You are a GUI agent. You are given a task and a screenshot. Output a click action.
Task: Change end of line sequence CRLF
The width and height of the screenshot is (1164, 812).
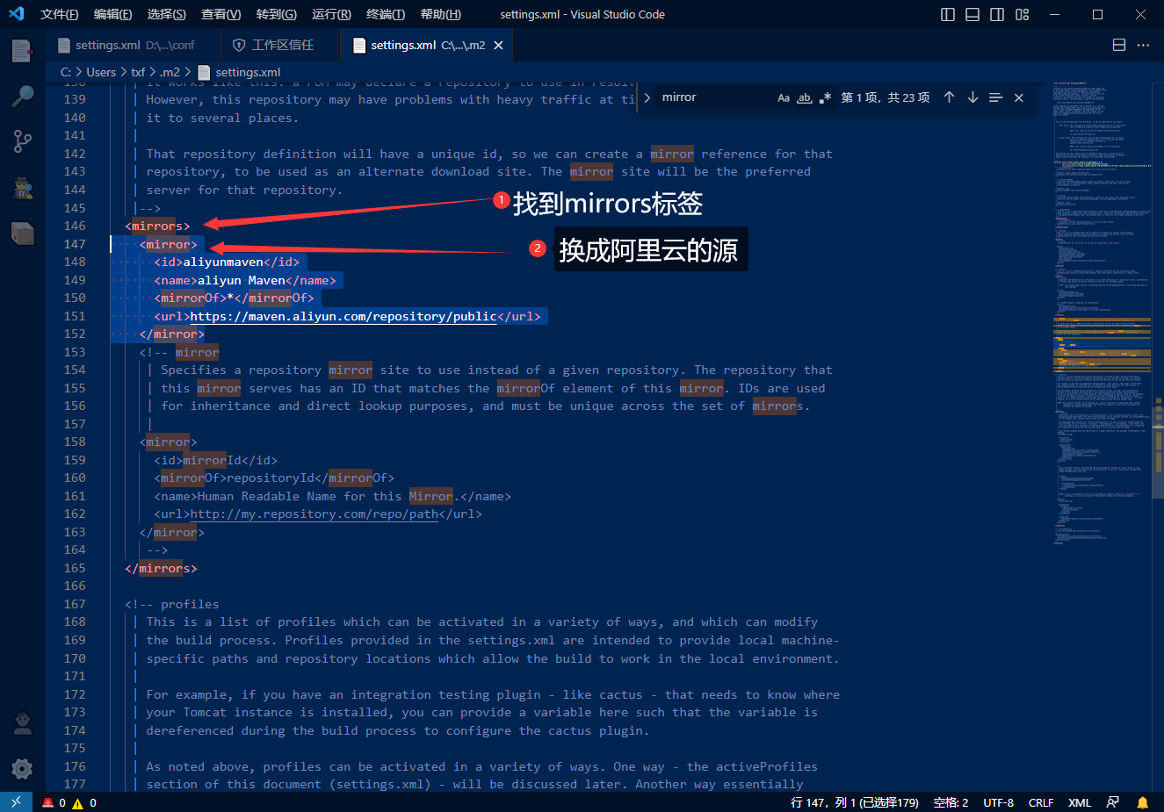coord(1041,802)
